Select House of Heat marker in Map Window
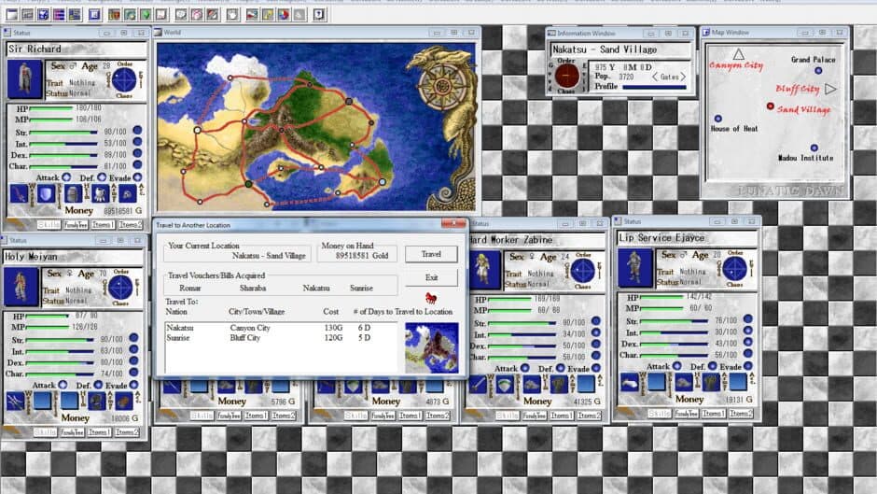Image resolution: width=877 pixels, height=494 pixels. pos(718,119)
